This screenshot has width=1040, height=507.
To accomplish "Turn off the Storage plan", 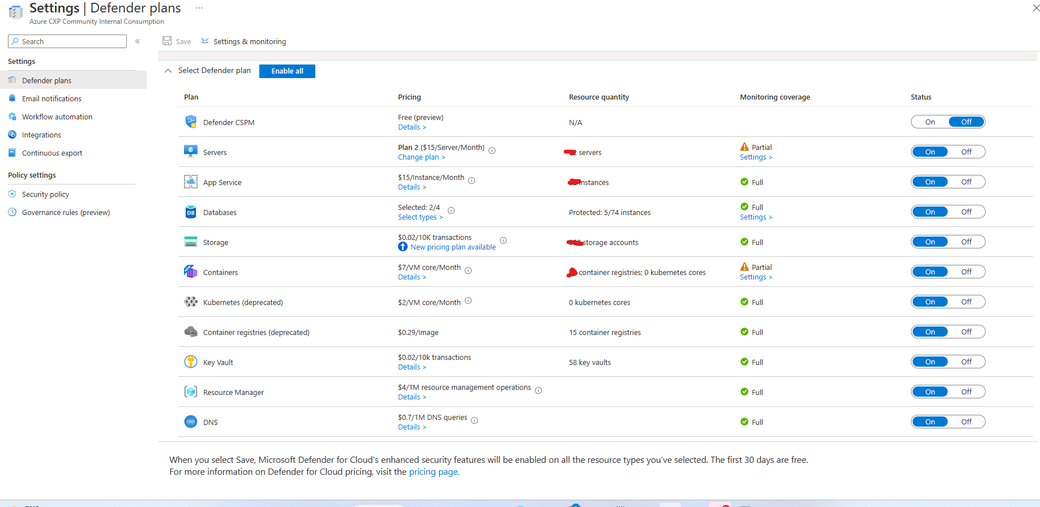I will point(966,242).
